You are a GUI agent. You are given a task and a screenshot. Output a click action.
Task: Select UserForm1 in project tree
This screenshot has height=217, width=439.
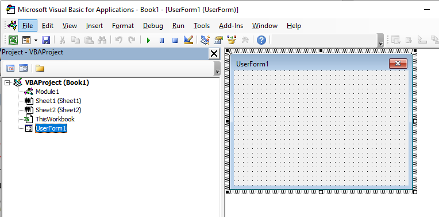coord(51,128)
